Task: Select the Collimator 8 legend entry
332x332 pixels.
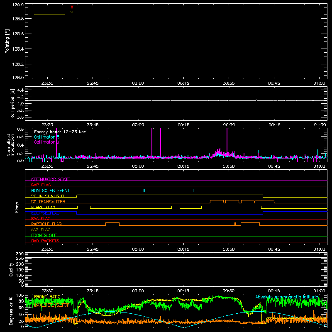Action: click(46, 137)
